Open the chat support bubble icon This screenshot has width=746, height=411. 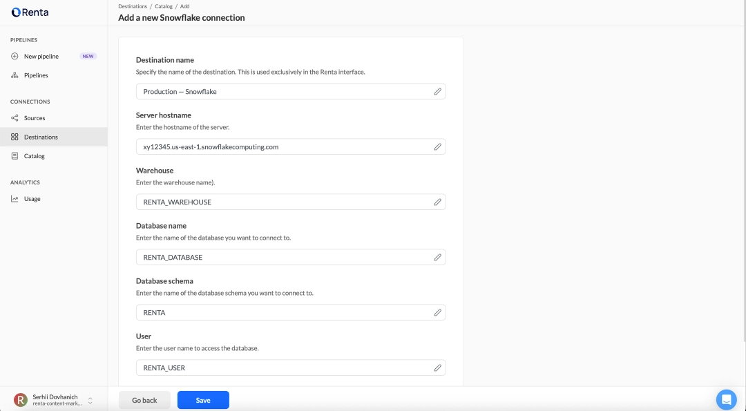click(727, 399)
